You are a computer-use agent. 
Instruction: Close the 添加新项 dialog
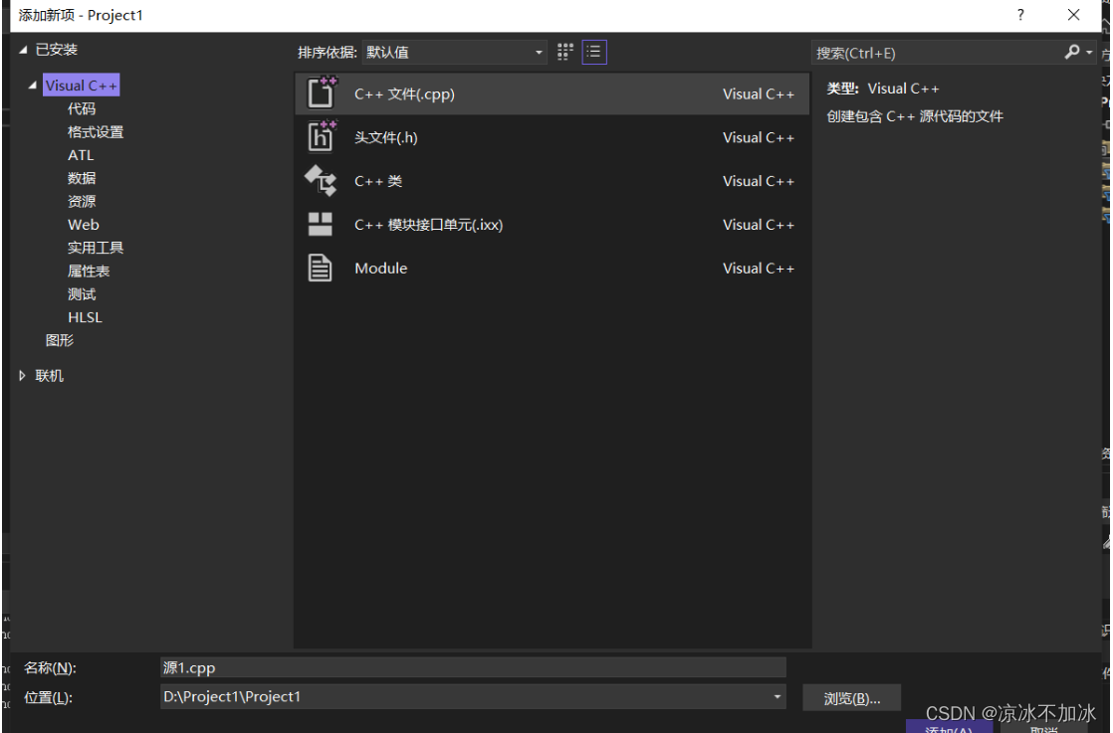click(x=1074, y=15)
